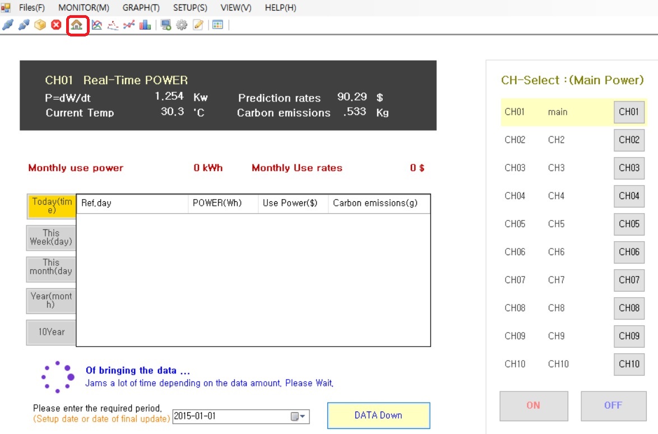This screenshot has width=658, height=434.
Task: Select channel CH04 button
Action: click(x=629, y=196)
